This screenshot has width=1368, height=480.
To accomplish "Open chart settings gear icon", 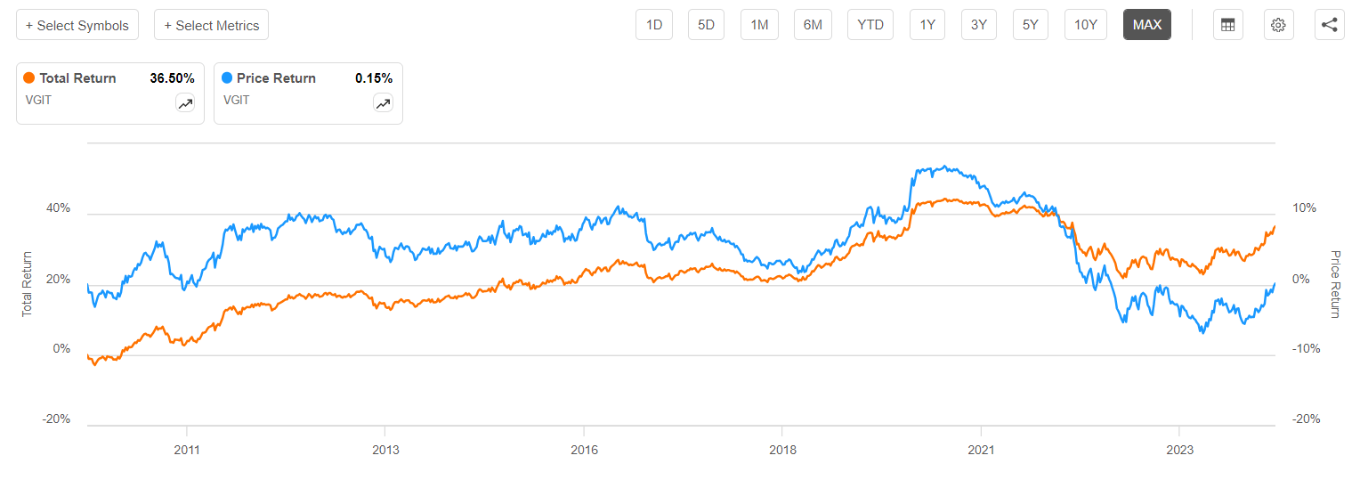I will coord(1278,25).
